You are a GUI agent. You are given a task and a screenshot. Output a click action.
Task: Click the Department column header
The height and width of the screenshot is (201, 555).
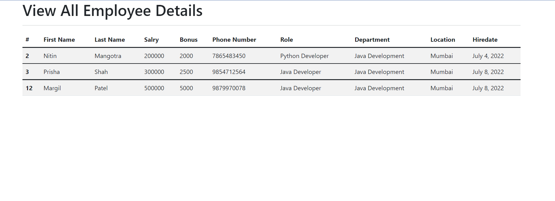tap(372, 40)
